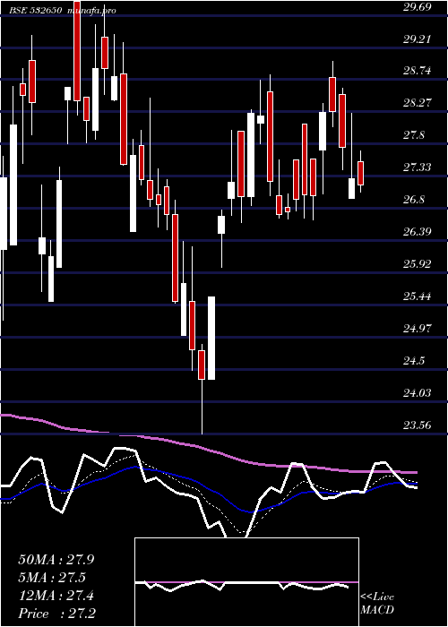Select the 26.8 price axis label
Viewport: 448px width, 627px height.
point(414,200)
